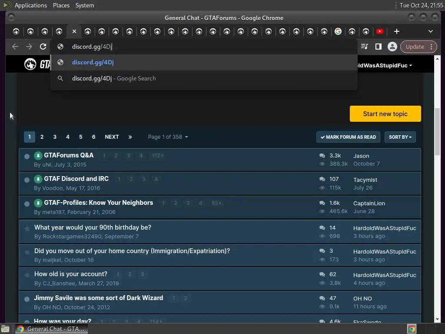The width and height of the screenshot is (445, 334).
Task: Open the GTAForums Q&A topic
Action: coord(69,155)
